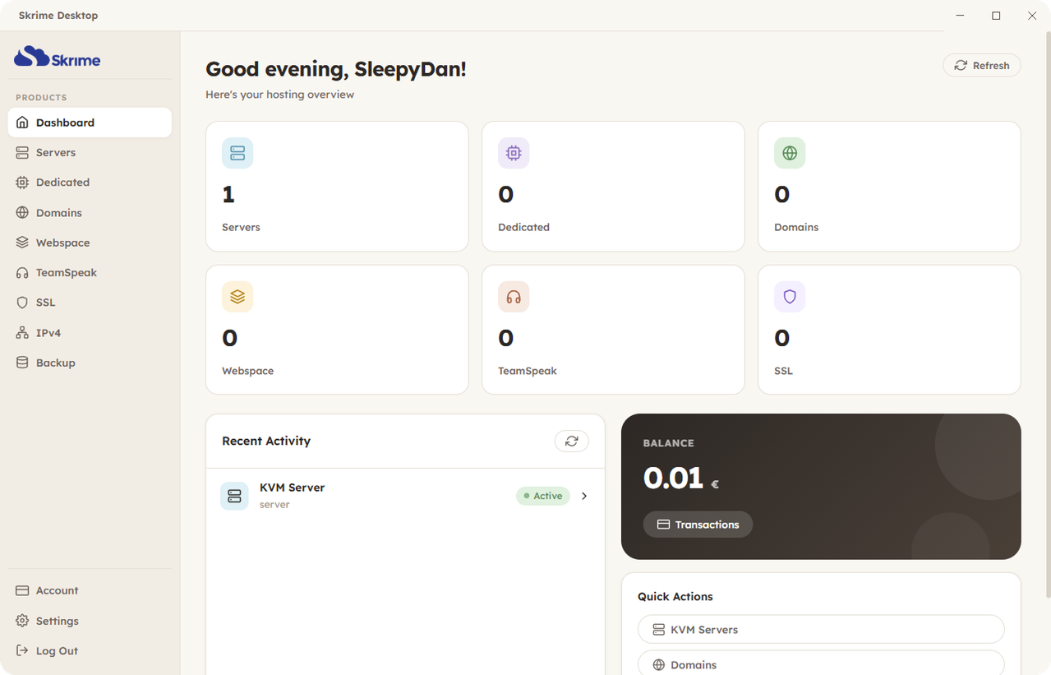Click the vertical scrollbar on the right
1051x675 pixels.
click(1047, 314)
